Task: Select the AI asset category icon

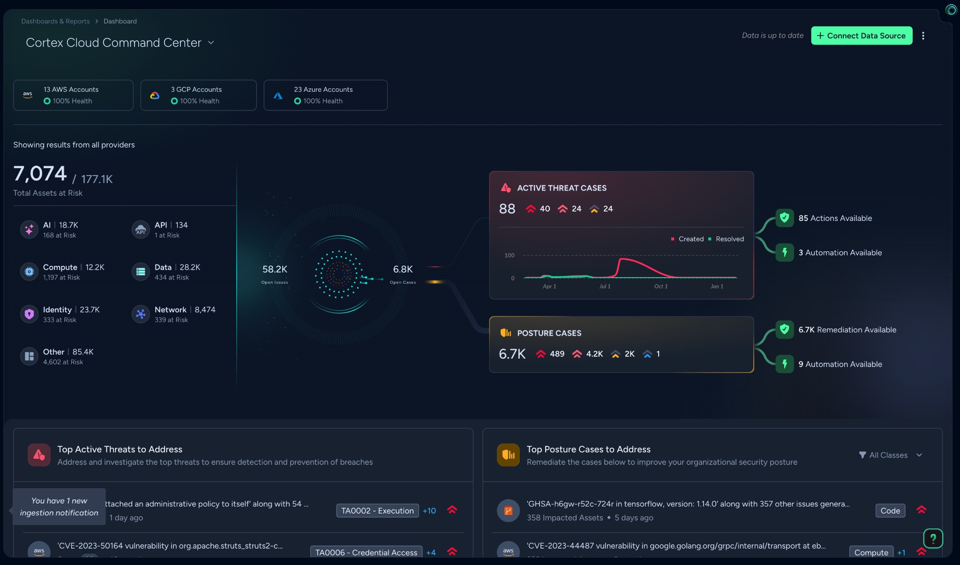Action: click(x=29, y=229)
